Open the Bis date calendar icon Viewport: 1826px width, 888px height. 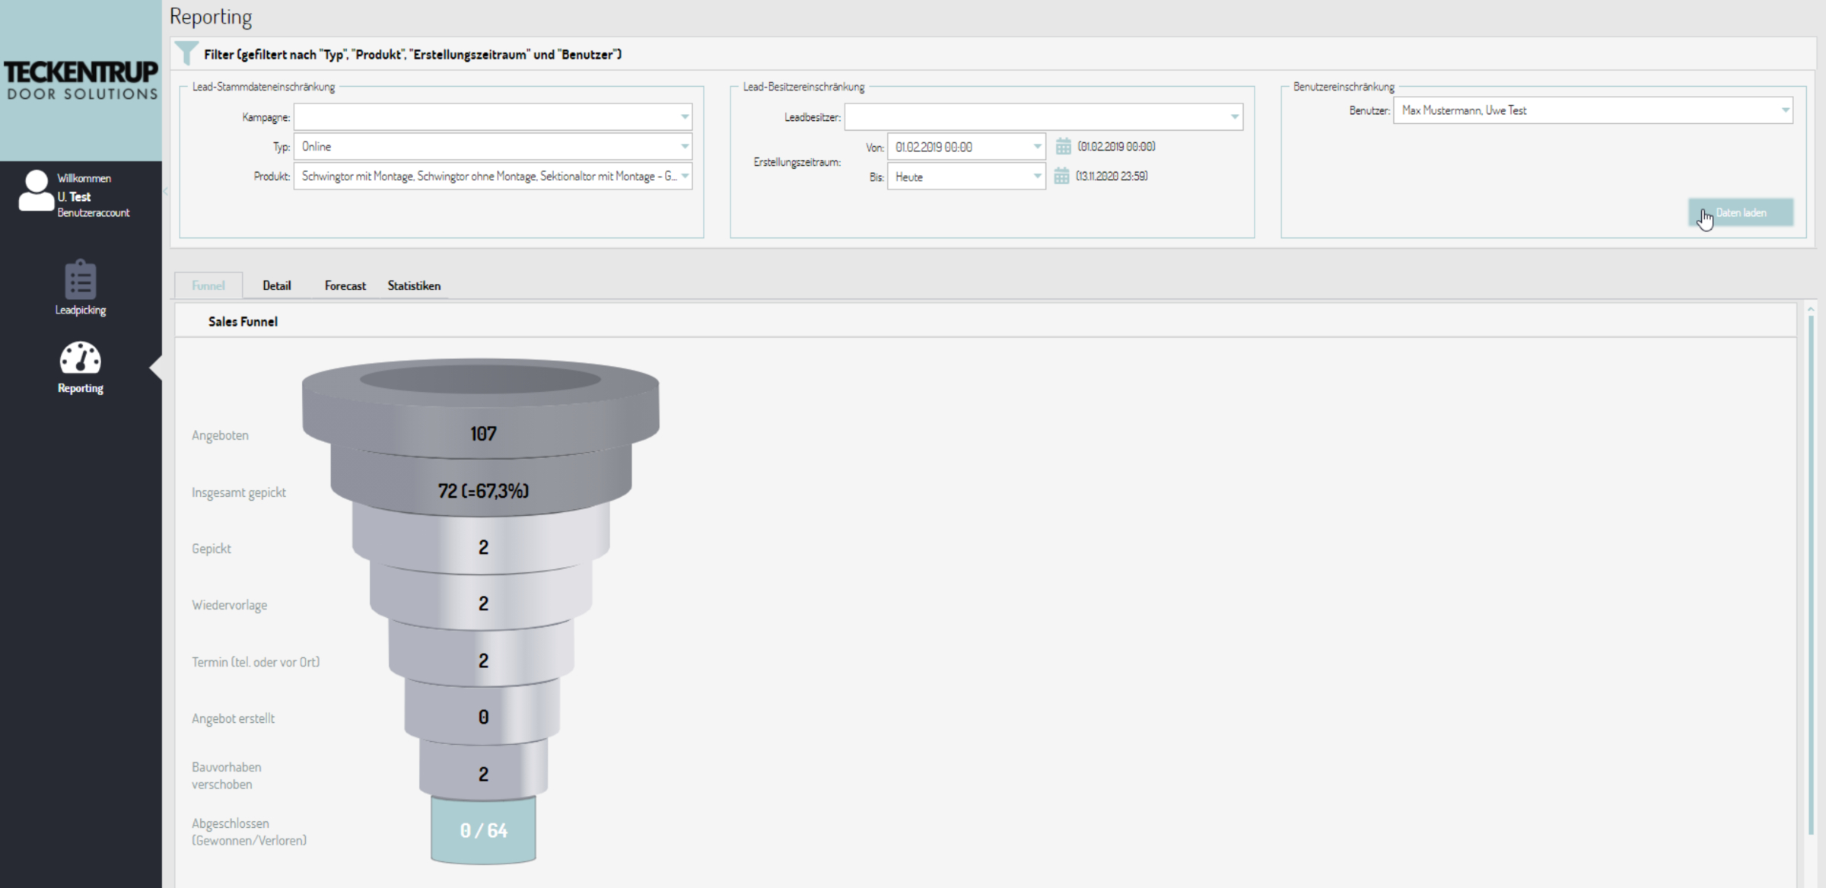coord(1061,177)
